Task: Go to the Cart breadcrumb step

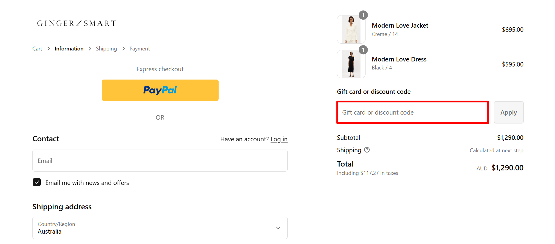Action: point(37,48)
